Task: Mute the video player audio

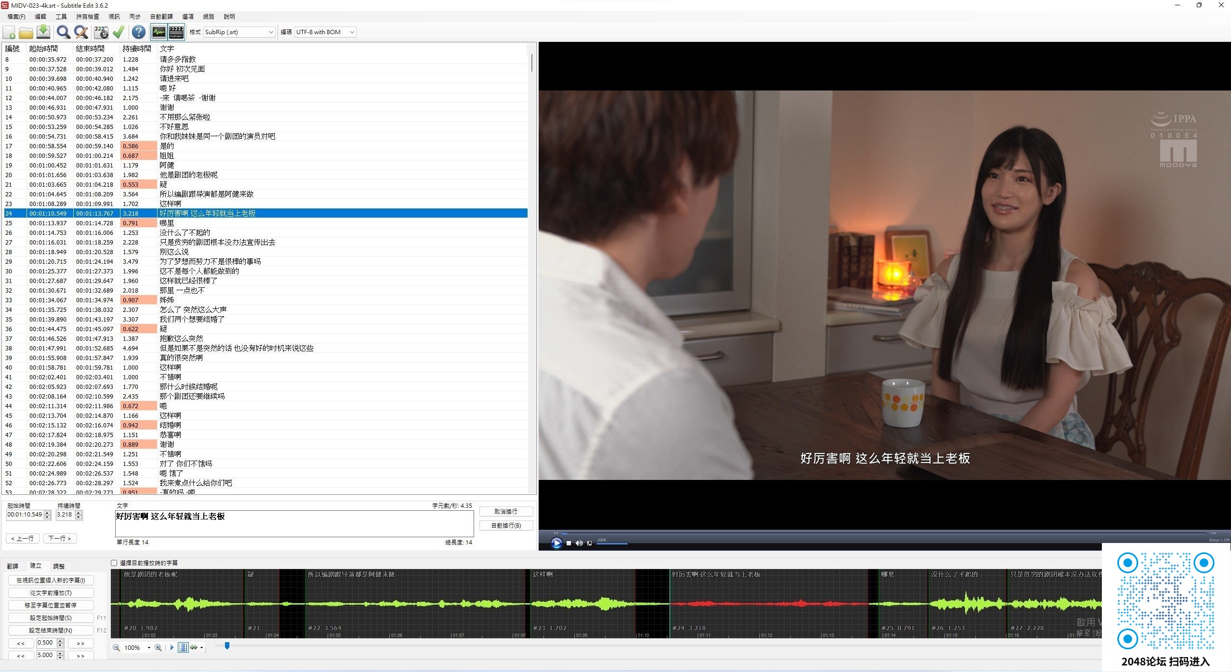Action: pyautogui.click(x=579, y=543)
